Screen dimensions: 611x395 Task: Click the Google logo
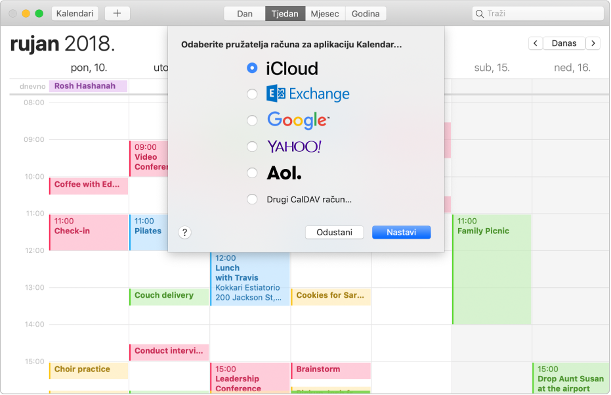click(298, 120)
